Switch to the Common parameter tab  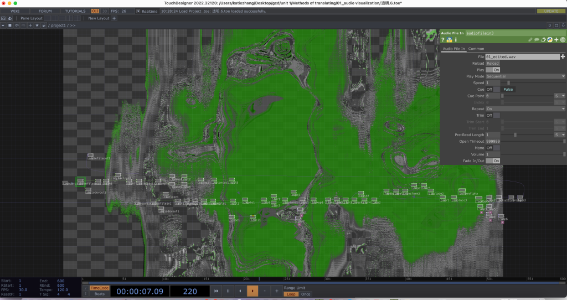[x=476, y=49]
